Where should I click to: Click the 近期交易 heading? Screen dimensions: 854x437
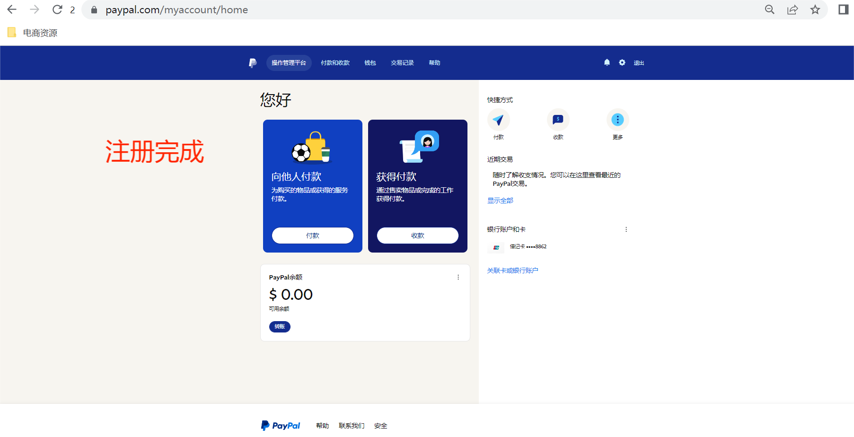(500, 159)
